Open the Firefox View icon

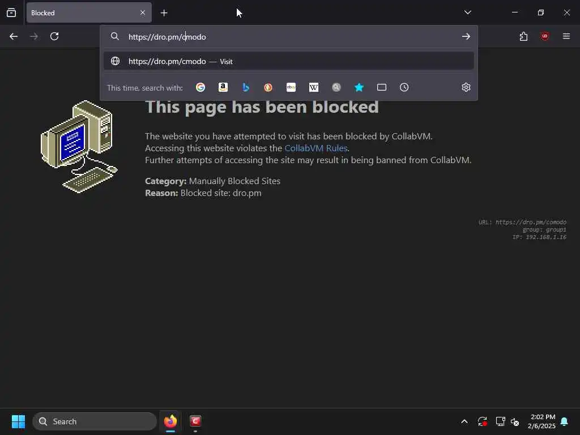coord(11,12)
